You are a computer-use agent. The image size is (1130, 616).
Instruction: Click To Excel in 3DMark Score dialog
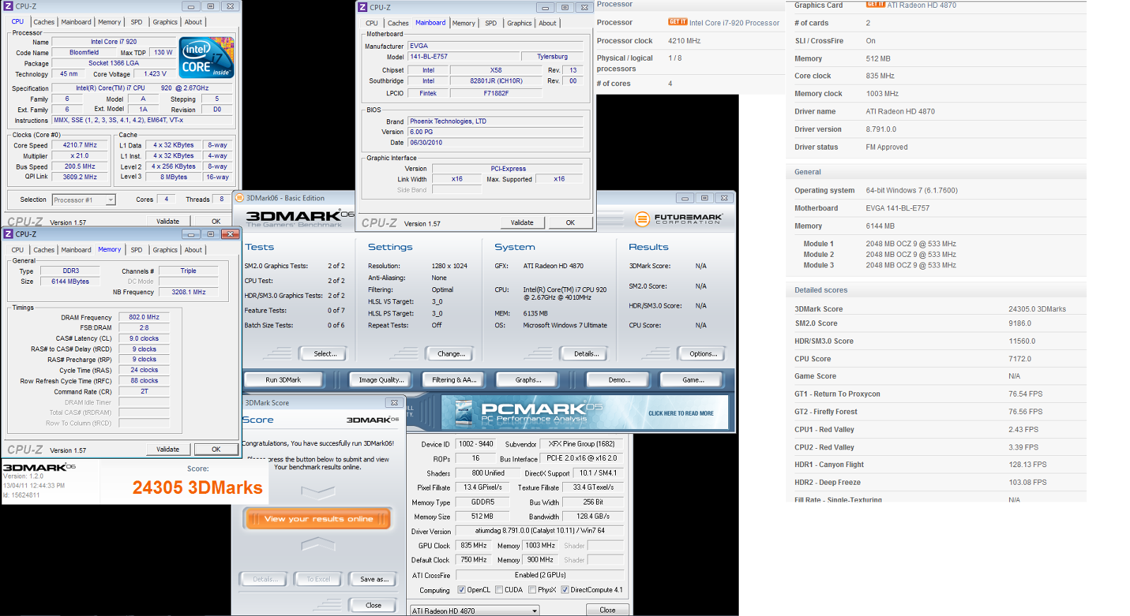click(319, 579)
